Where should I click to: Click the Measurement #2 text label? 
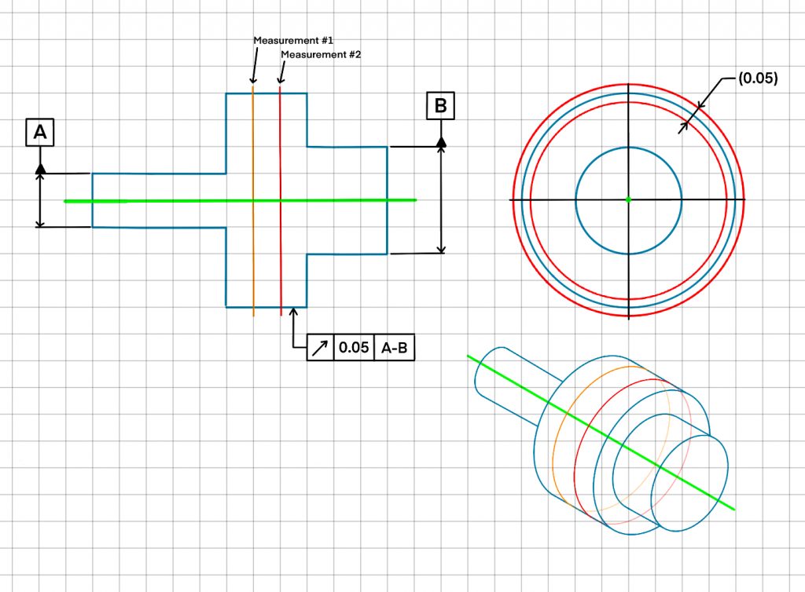coord(320,54)
